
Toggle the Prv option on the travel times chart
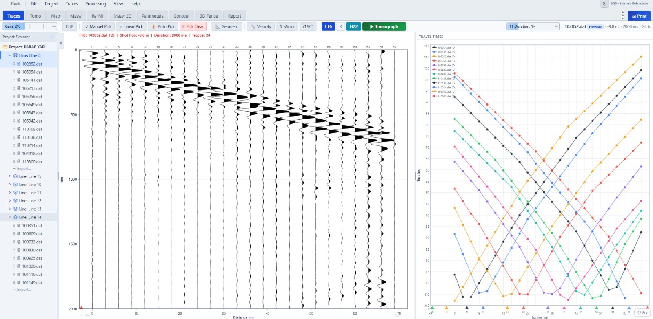coord(642,312)
